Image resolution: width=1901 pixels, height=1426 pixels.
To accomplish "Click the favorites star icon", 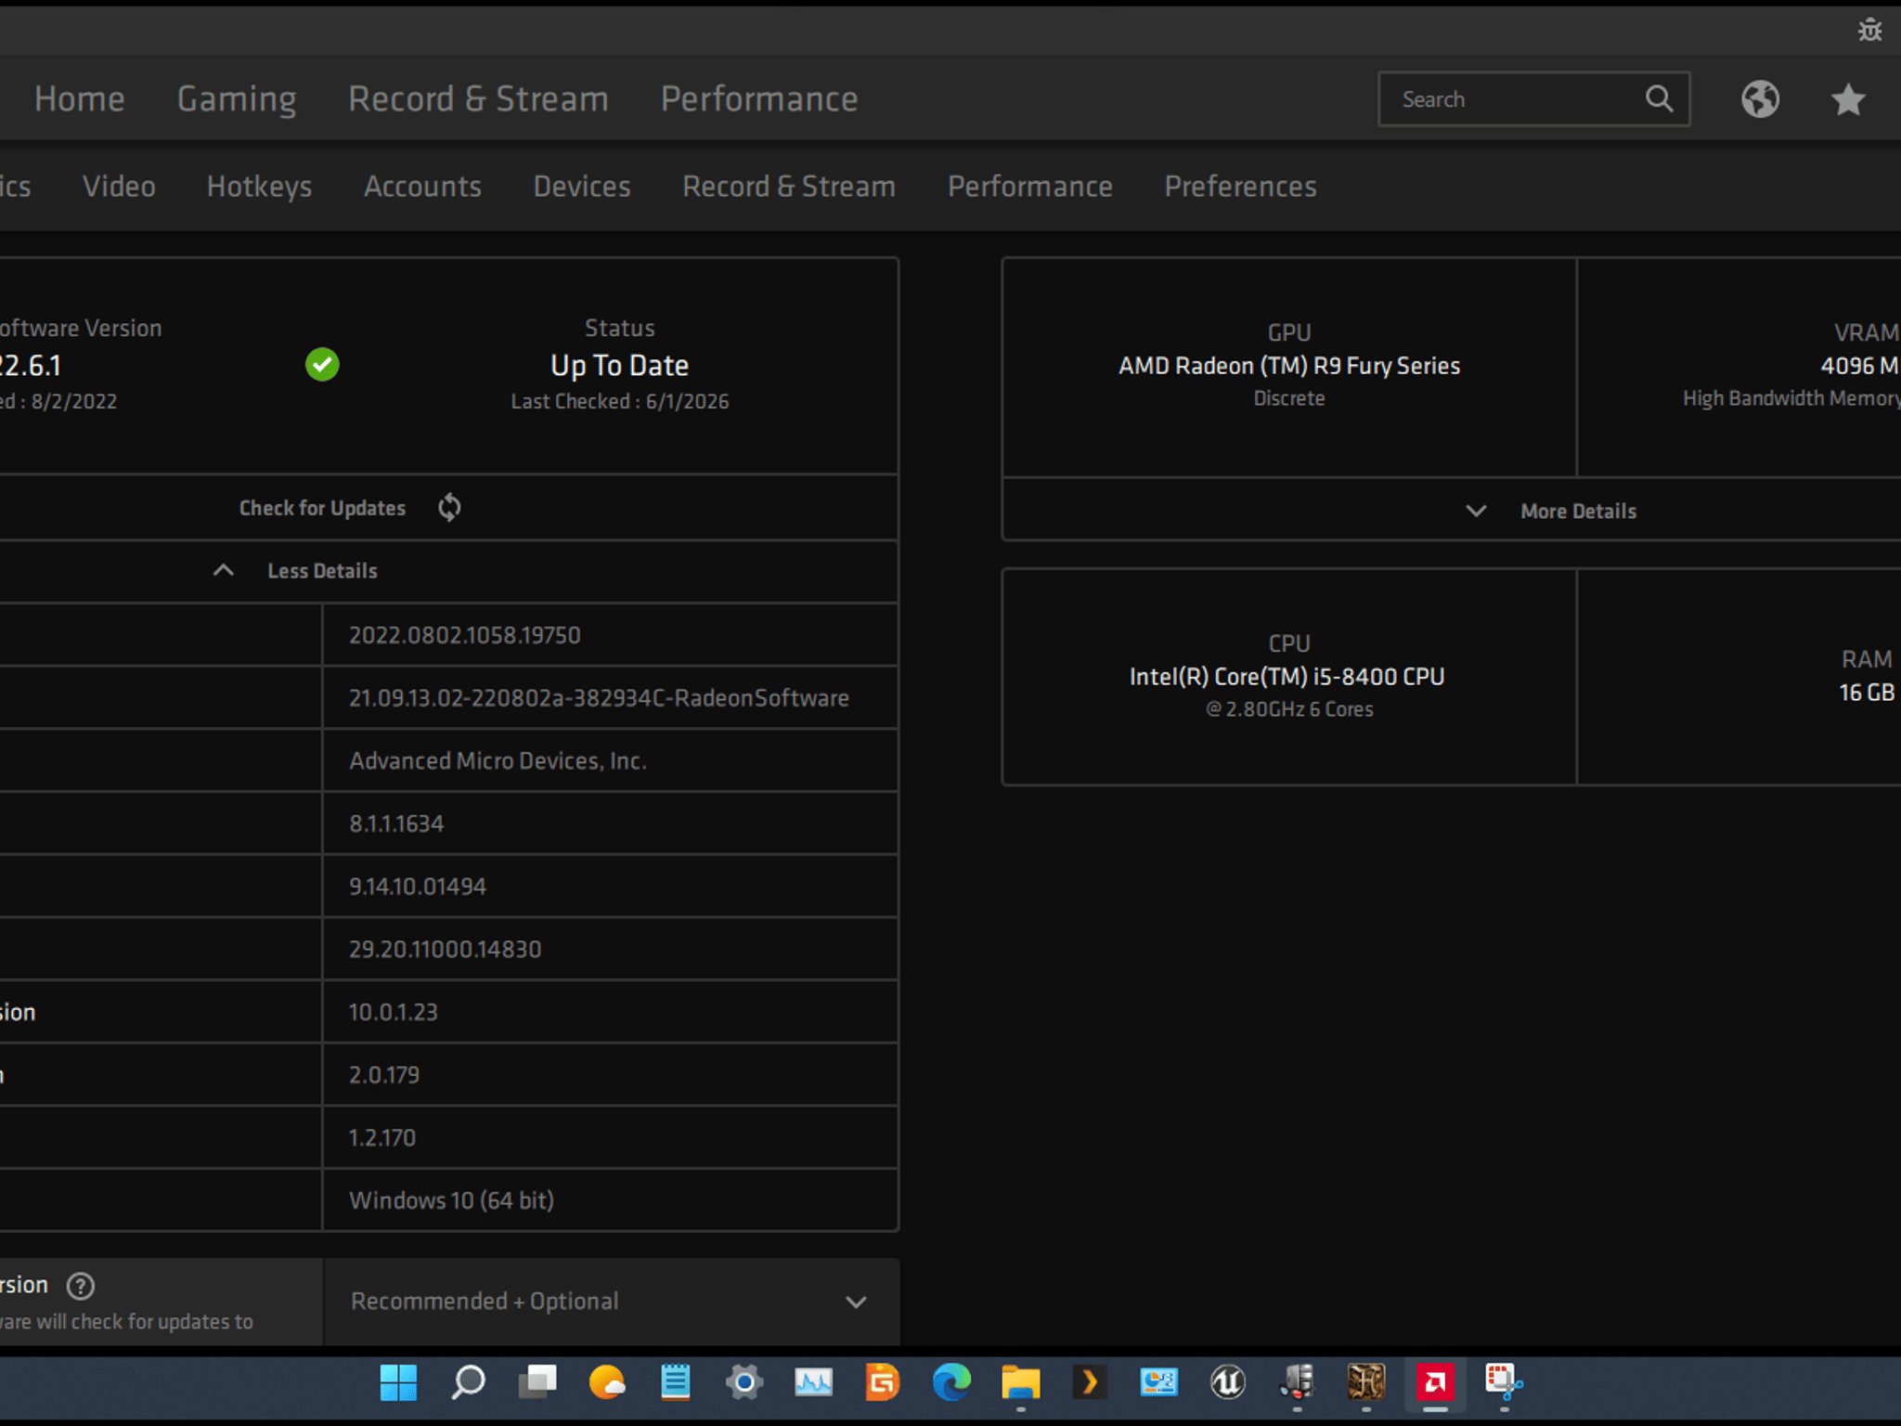I will pos(1848,98).
